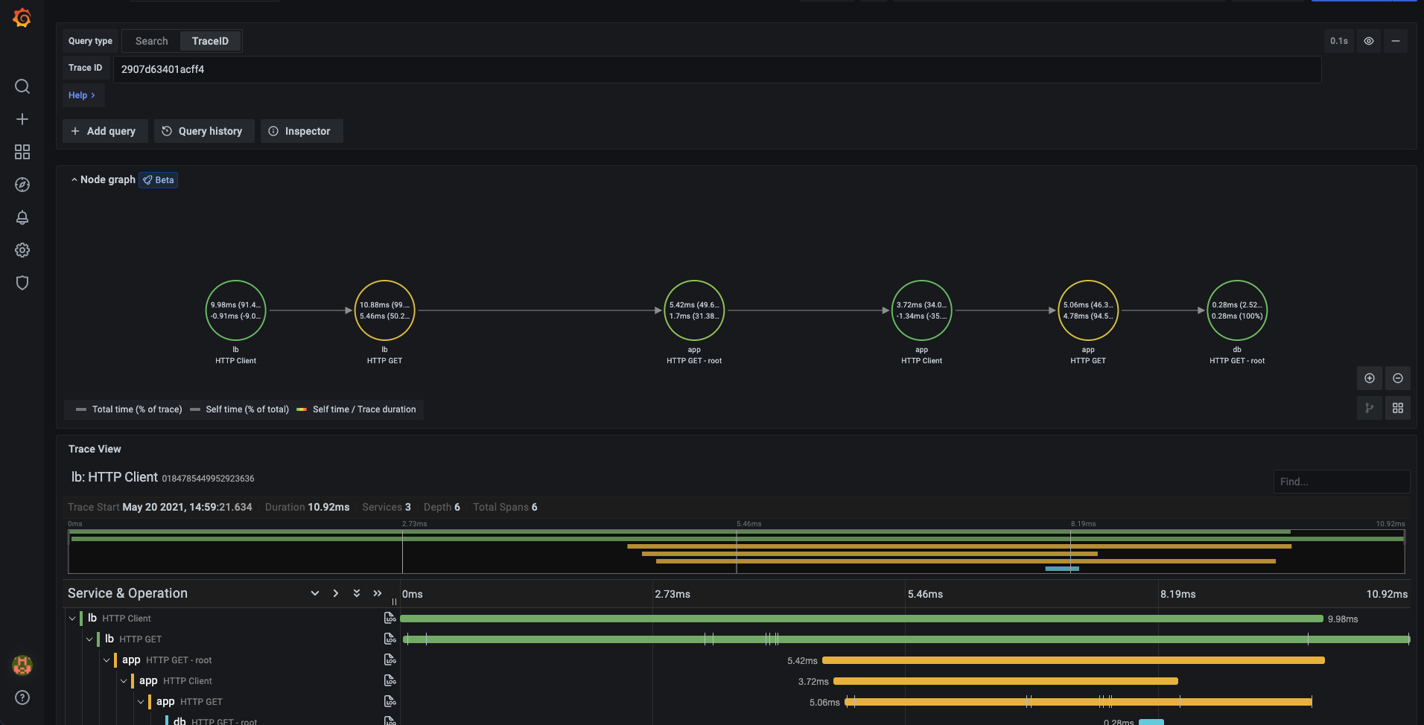Viewport: 1424px width, 725px height.
Task: Switch to the Search query type tab
Action: coord(150,40)
